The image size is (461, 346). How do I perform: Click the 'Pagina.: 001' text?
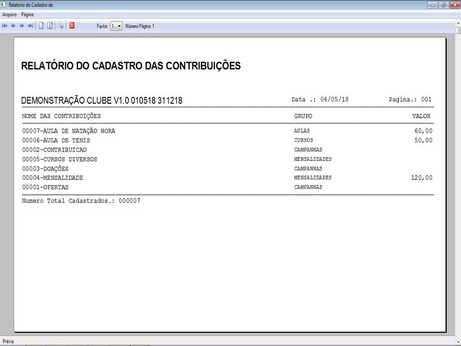[x=410, y=99]
